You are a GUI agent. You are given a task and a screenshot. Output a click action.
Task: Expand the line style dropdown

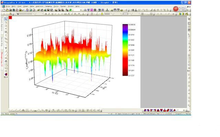pos(112,14)
